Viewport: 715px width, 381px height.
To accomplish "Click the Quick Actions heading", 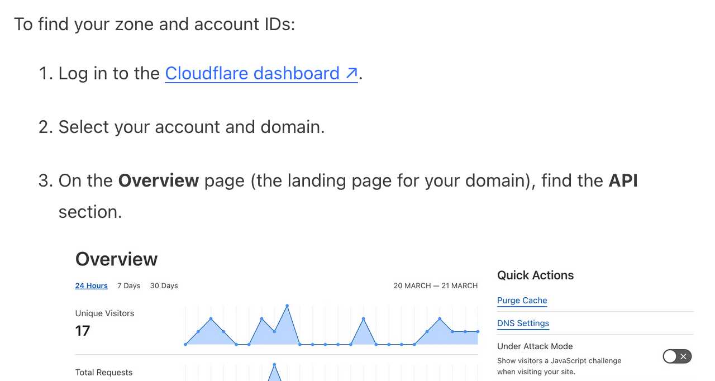I will (x=536, y=275).
